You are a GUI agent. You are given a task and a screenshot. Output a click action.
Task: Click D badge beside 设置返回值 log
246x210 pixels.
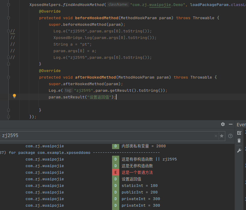pos(116,179)
